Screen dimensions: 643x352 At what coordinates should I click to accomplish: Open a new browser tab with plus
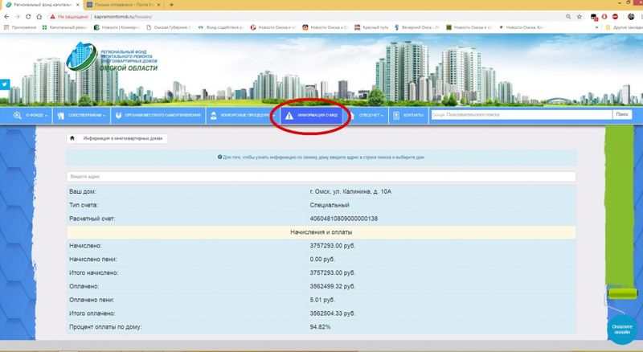pos(172,5)
